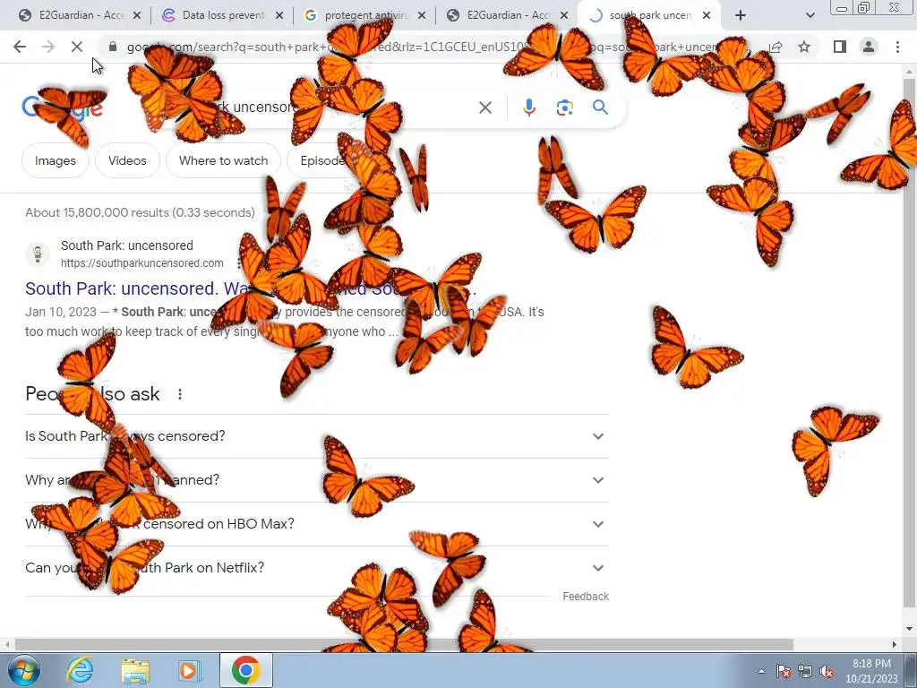Image resolution: width=917 pixels, height=688 pixels.
Task: Open the Chrome profile avatar
Action: [x=869, y=47]
